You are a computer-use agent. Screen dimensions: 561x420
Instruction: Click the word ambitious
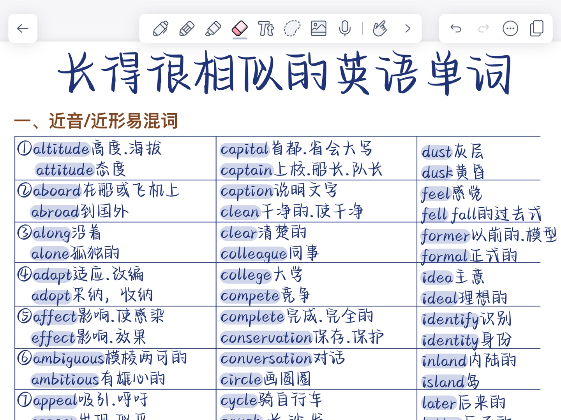tap(65, 380)
